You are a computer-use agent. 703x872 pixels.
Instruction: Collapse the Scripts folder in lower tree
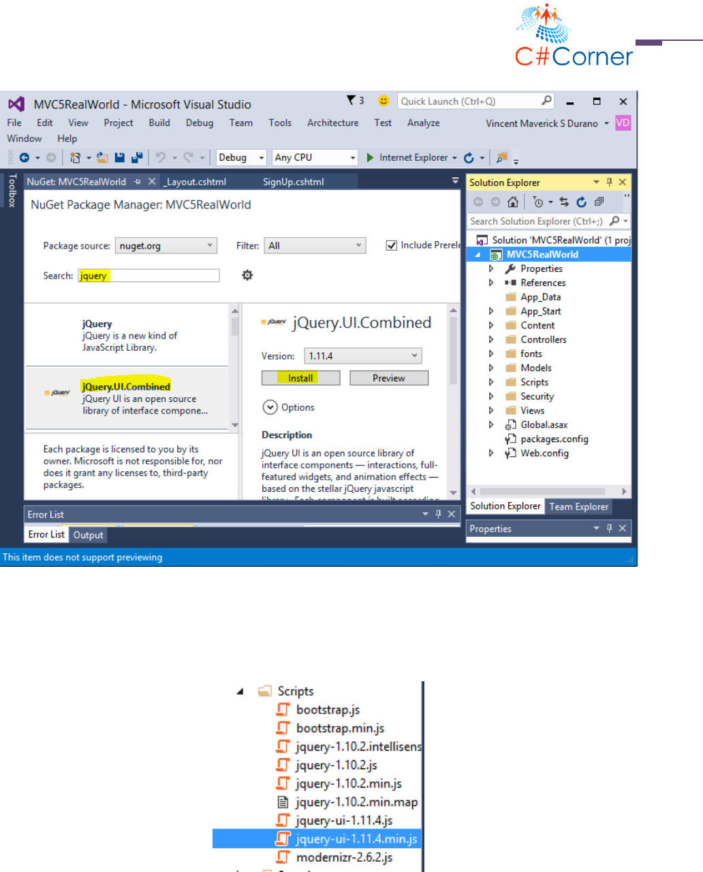click(x=240, y=691)
